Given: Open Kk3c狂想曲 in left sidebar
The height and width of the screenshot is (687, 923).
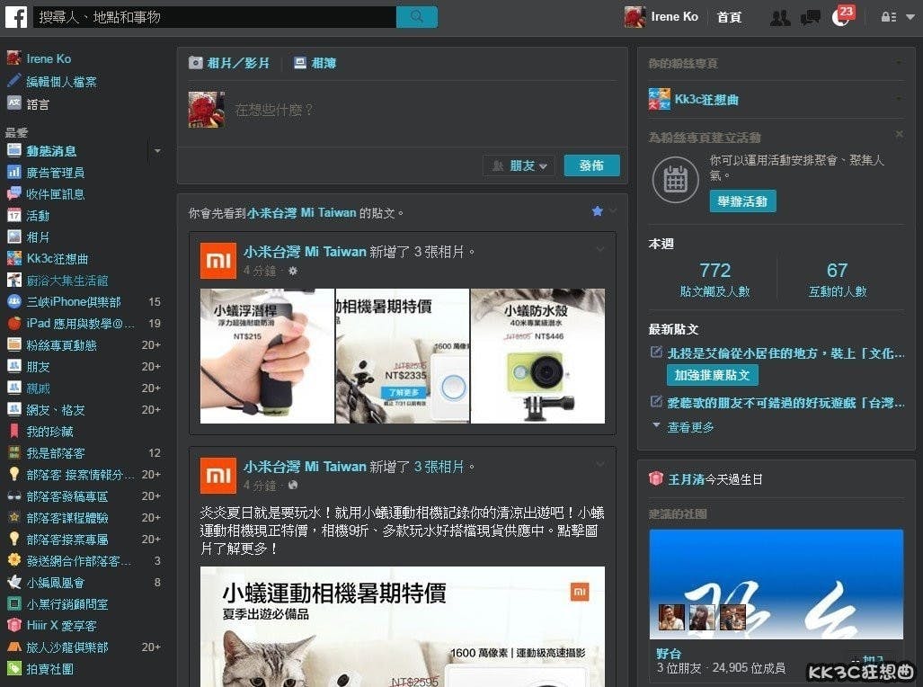Looking at the screenshot, I should [58, 259].
